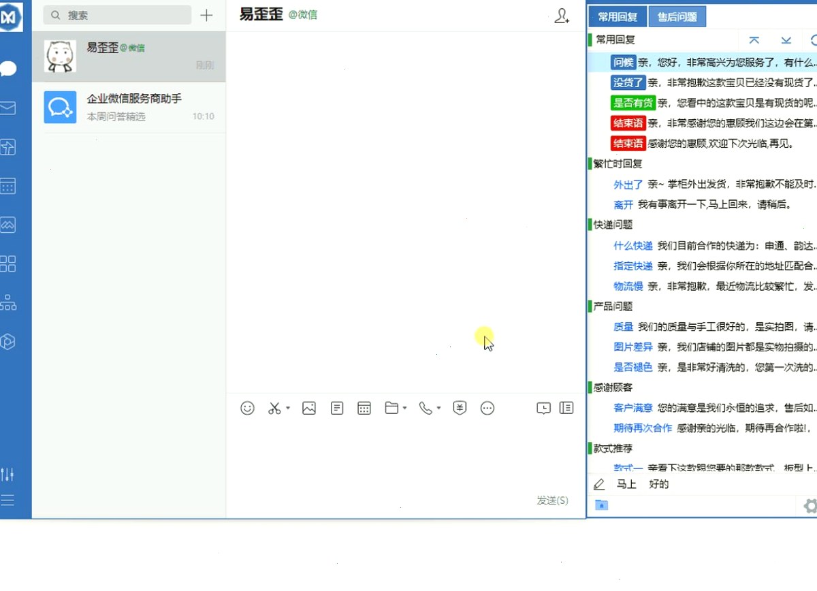Open chat with 易歪歪
817x591 pixels.
(x=129, y=57)
